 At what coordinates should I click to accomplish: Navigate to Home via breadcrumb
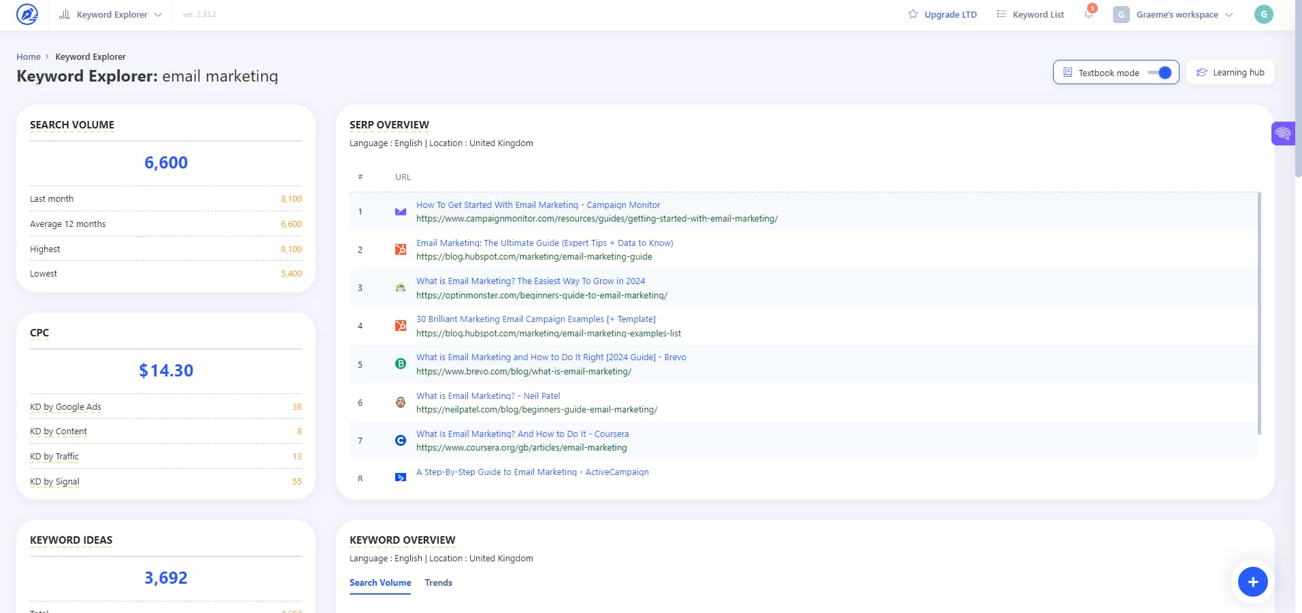pos(29,56)
